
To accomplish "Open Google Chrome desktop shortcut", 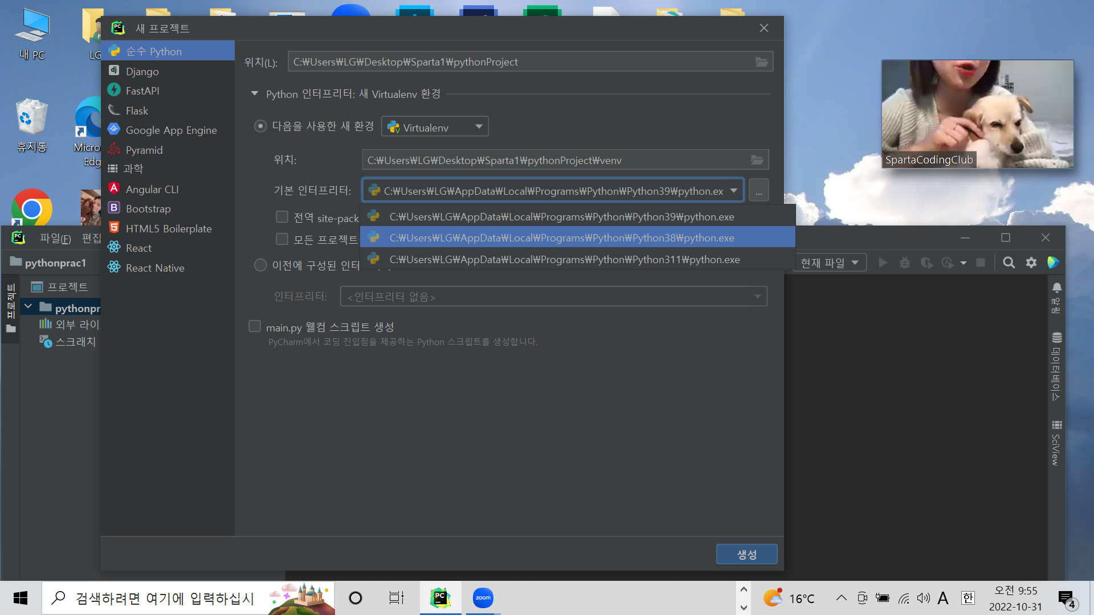I will 32,207.
